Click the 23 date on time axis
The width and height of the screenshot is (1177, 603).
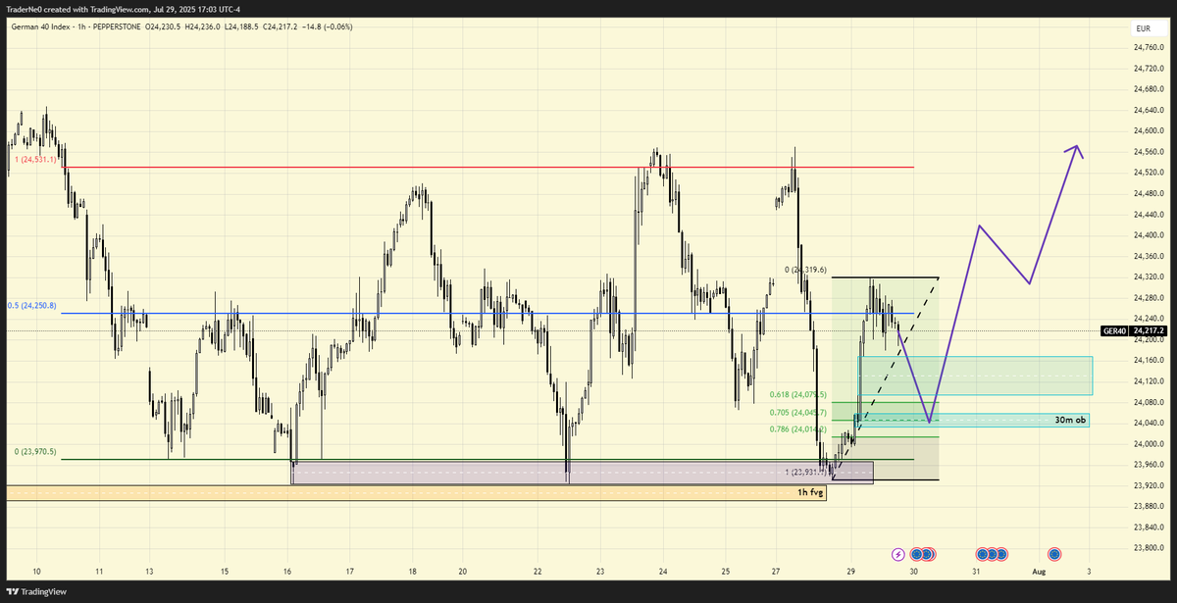click(599, 571)
